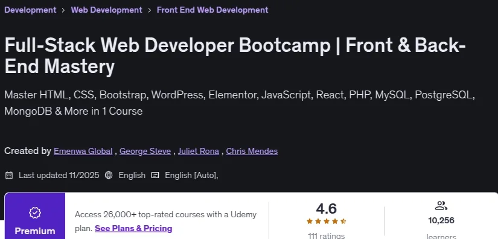Click the star rating icons
Viewport: 498px width, 239px height.
[326, 221]
